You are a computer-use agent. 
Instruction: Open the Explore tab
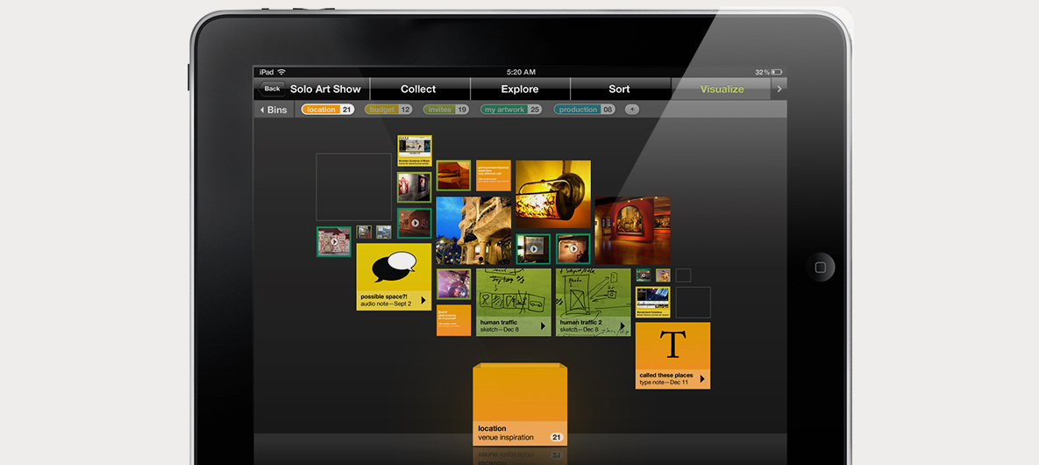[x=520, y=89]
